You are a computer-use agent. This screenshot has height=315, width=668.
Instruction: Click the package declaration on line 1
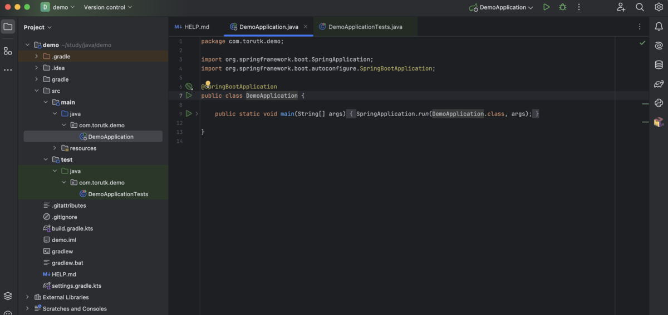point(242,42)
